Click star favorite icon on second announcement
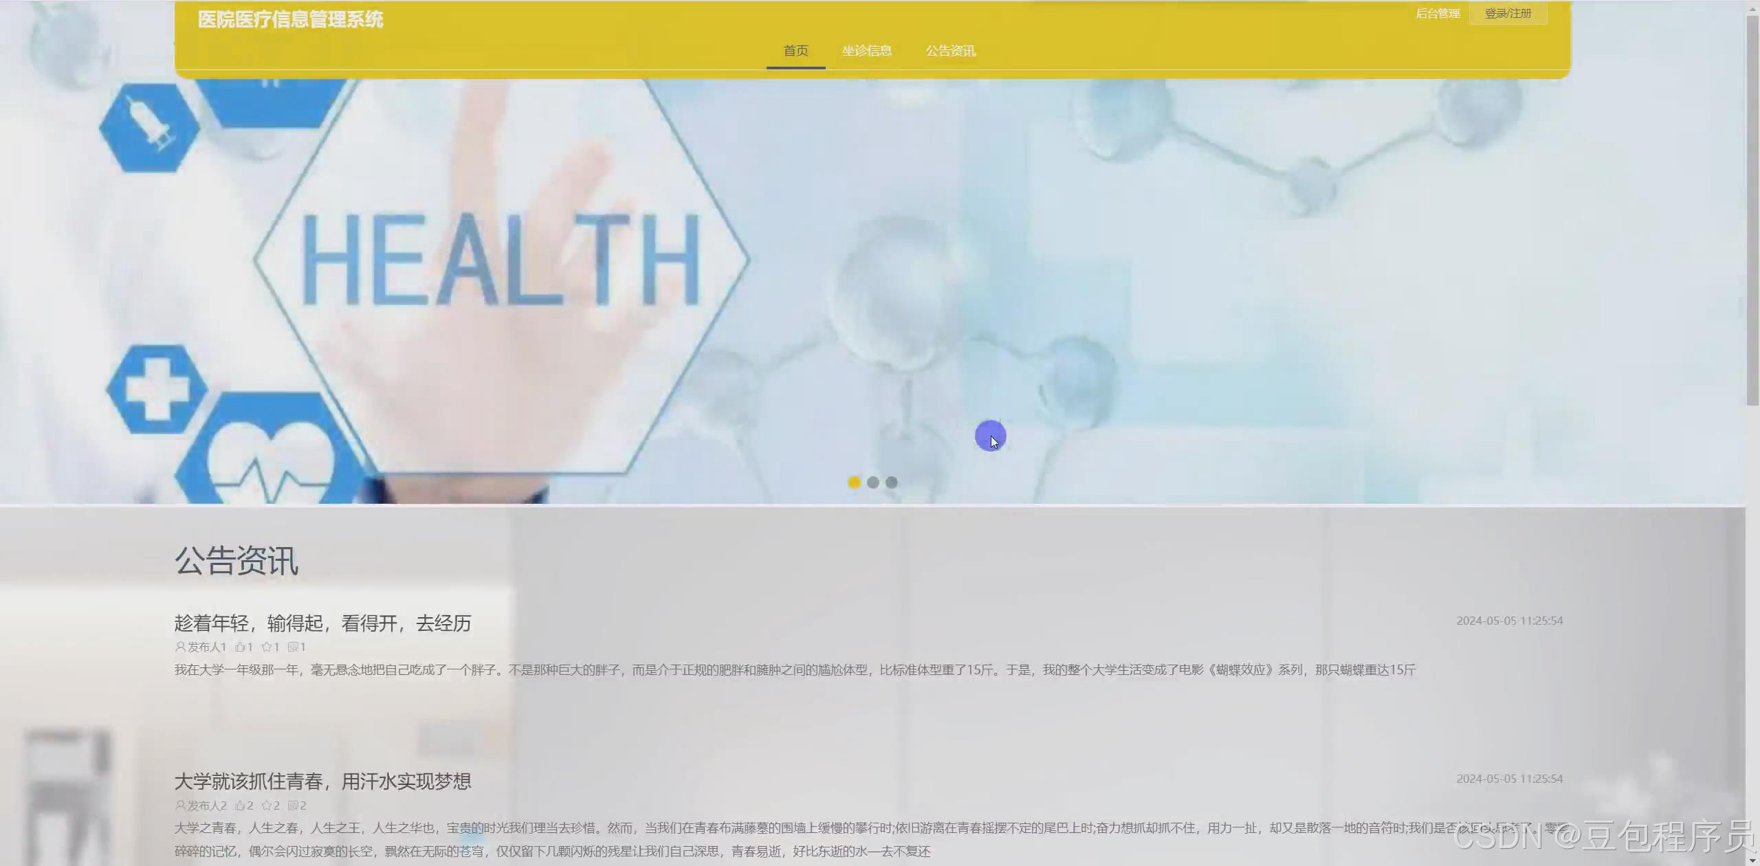The height and width of the screenshot is (866, 1760). pyautogui.click(x=267, y=806)
